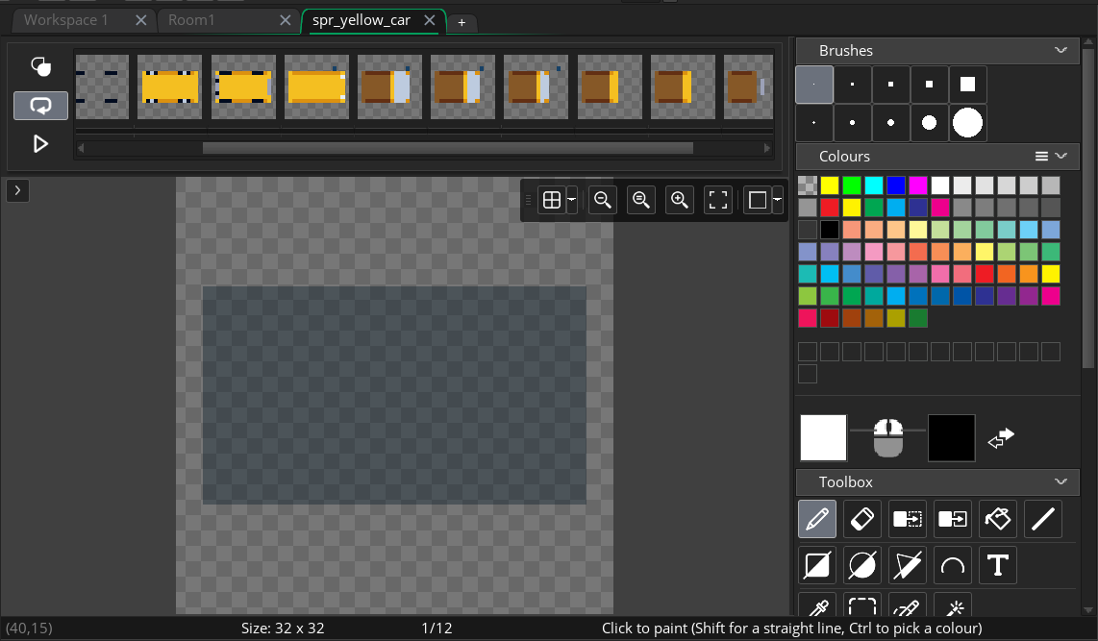The height and width of the screenshot is (641, 1098).
Task: Select the Line tool
Action: [x=1042, y=519]
